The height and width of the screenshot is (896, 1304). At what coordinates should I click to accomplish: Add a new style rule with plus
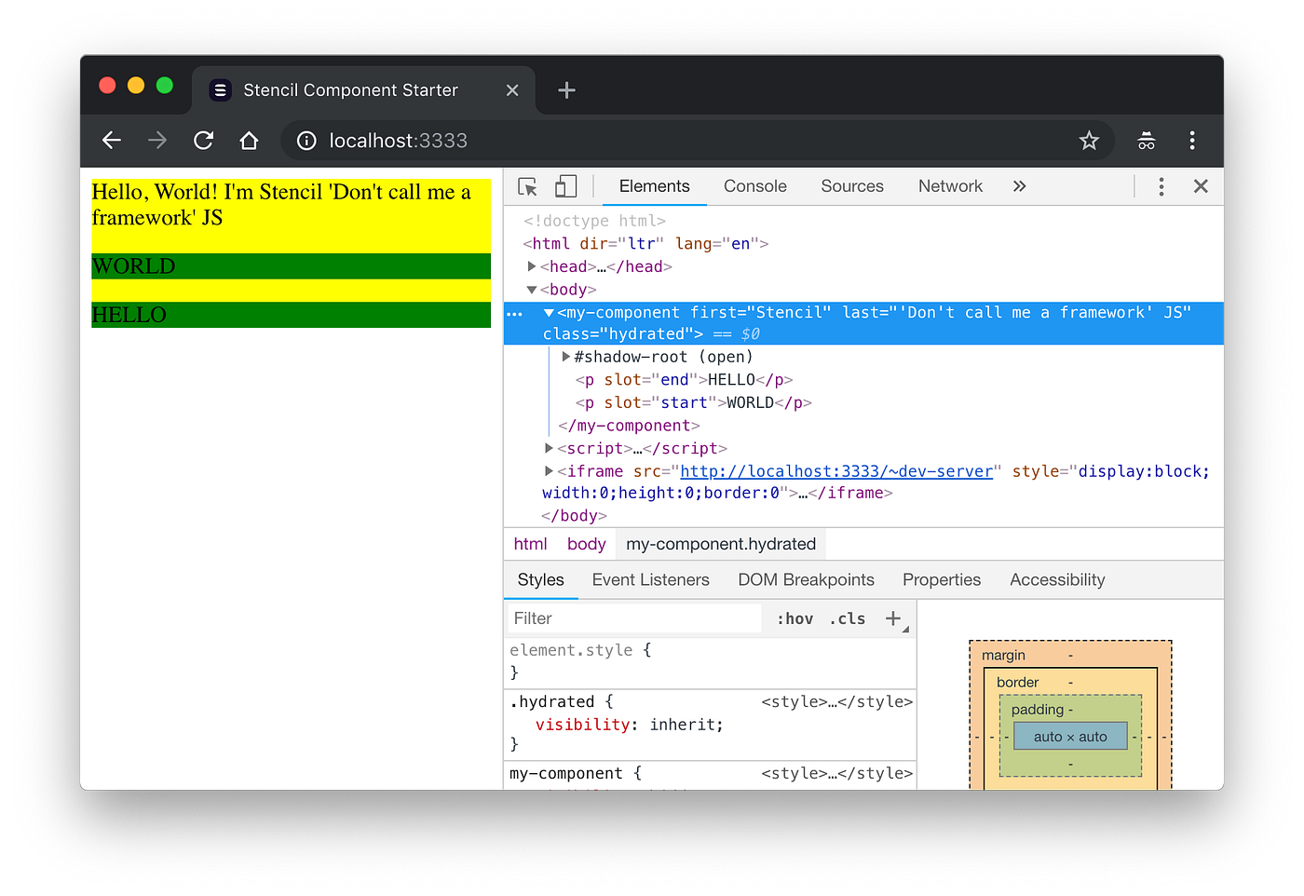pos(893,618)
